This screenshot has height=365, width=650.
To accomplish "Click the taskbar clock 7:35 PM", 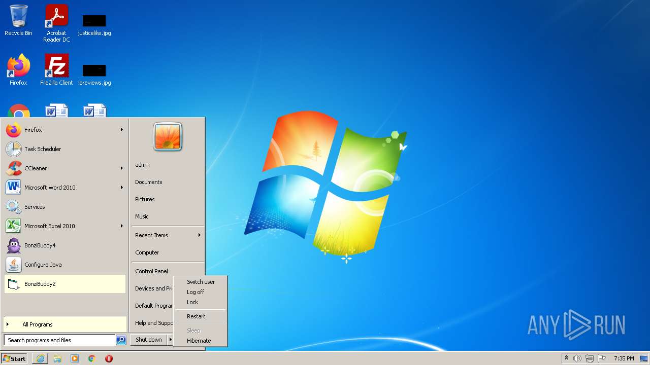I will (x=624, y=358).
